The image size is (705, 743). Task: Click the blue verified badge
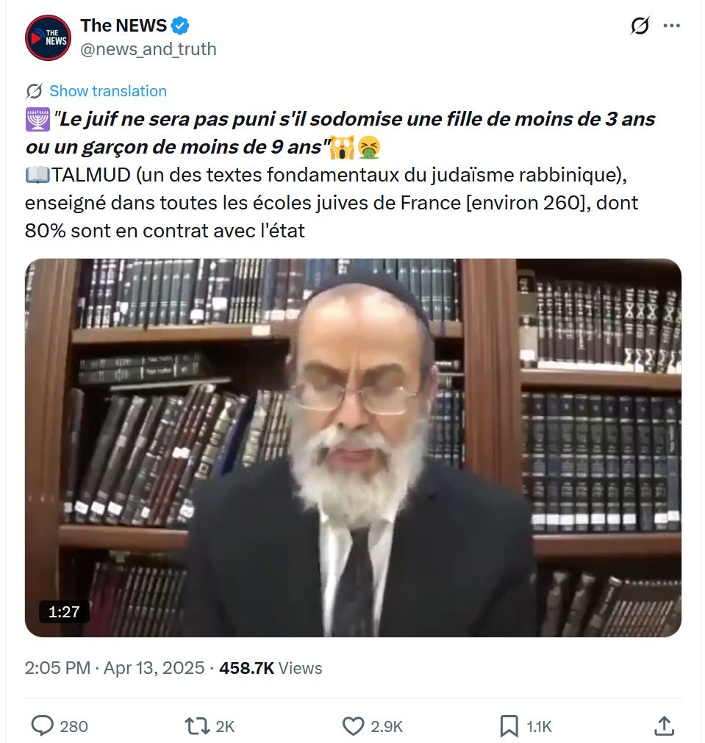pos(180,26)
